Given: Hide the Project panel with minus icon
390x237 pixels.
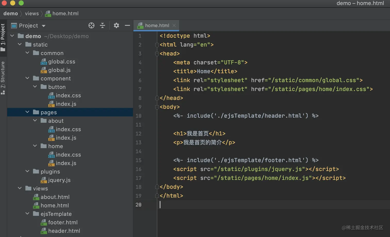Looking at the screenshot, I should point(127,25).
